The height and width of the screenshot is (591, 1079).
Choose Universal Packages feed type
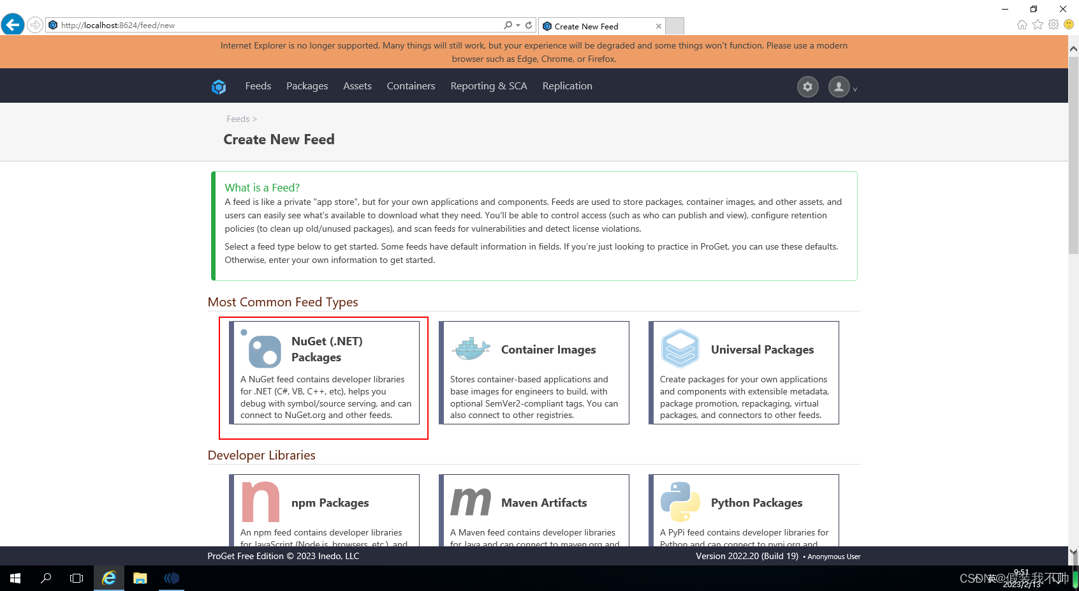click(x=744, y=373)
